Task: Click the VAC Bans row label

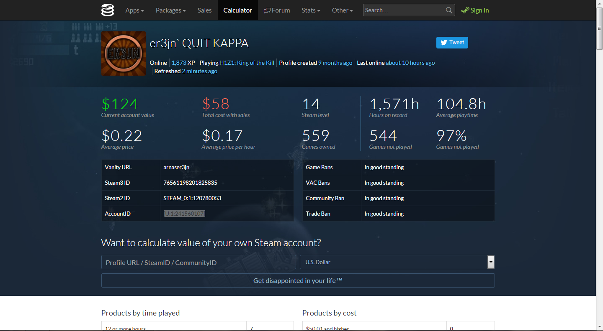Action: 318,183
